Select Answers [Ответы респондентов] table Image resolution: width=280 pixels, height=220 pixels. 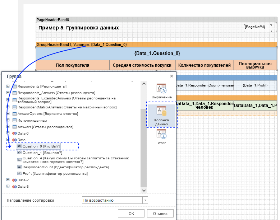[45, 127]
